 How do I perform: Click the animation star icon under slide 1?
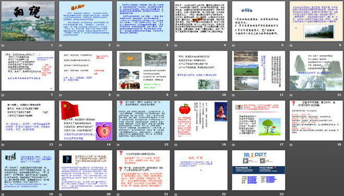(3, 46)
